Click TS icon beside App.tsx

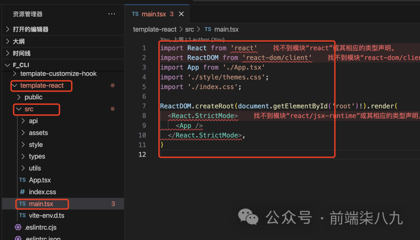point(23,180)
